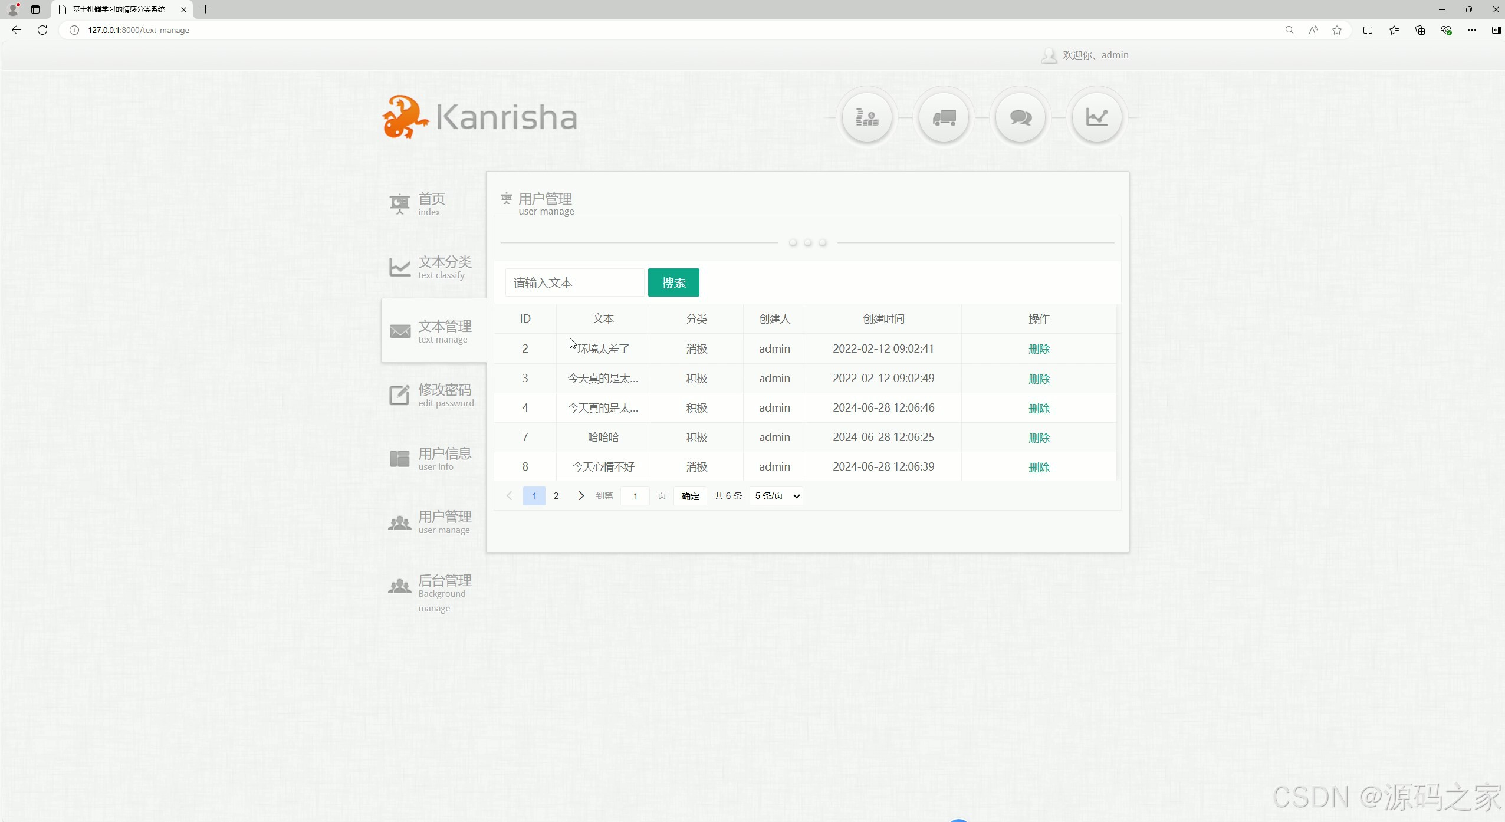The height and width of the screenshot is (822, 1505).
Task: Click the browser favorites star icon
Action: pyautogui.click(x=1337, y=30)
